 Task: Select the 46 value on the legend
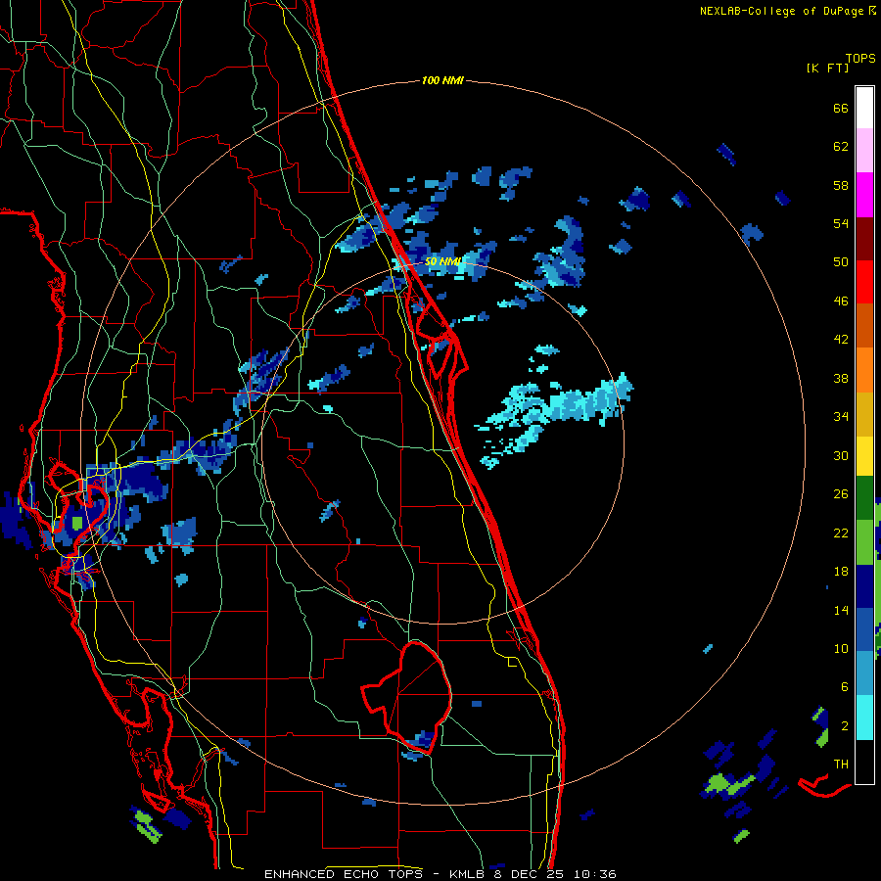click(x=841, y=301)
